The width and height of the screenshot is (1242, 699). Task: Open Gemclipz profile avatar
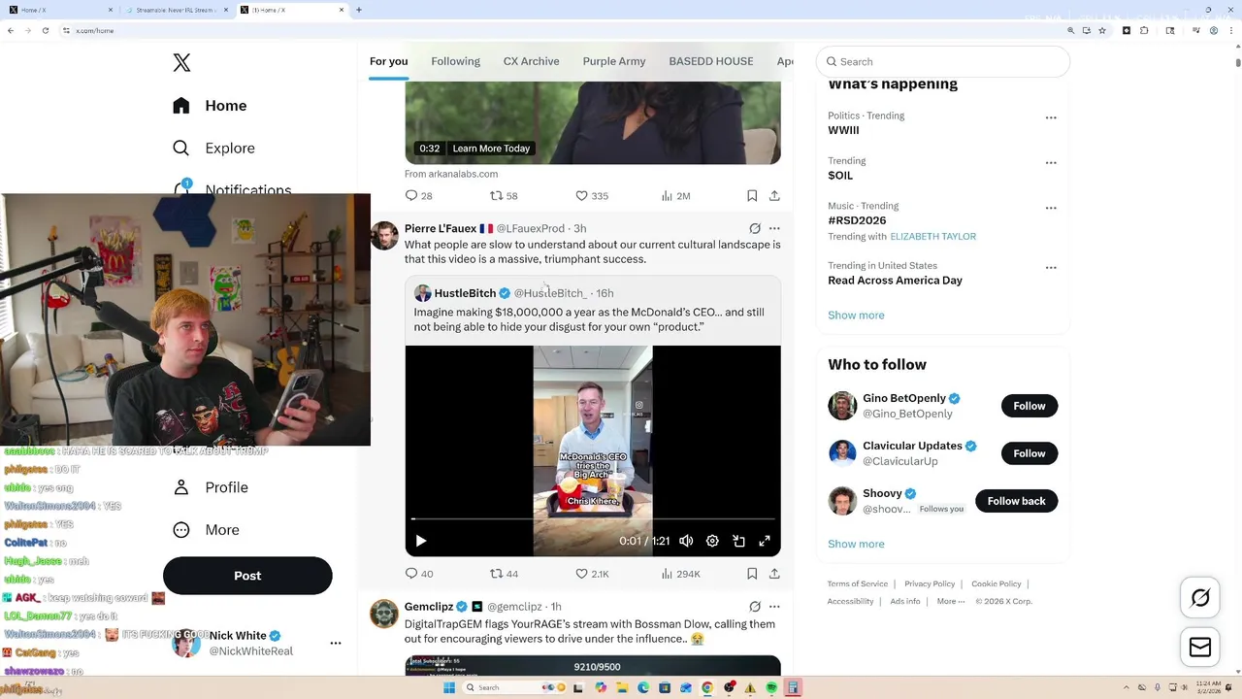click(384, 614)
